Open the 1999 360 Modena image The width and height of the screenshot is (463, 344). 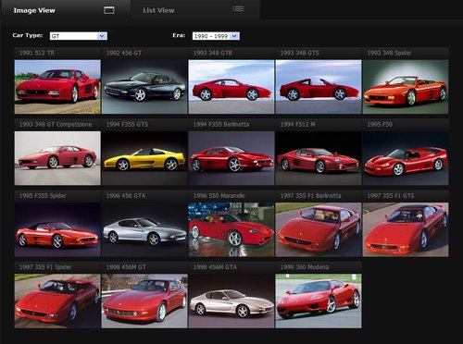319,301
